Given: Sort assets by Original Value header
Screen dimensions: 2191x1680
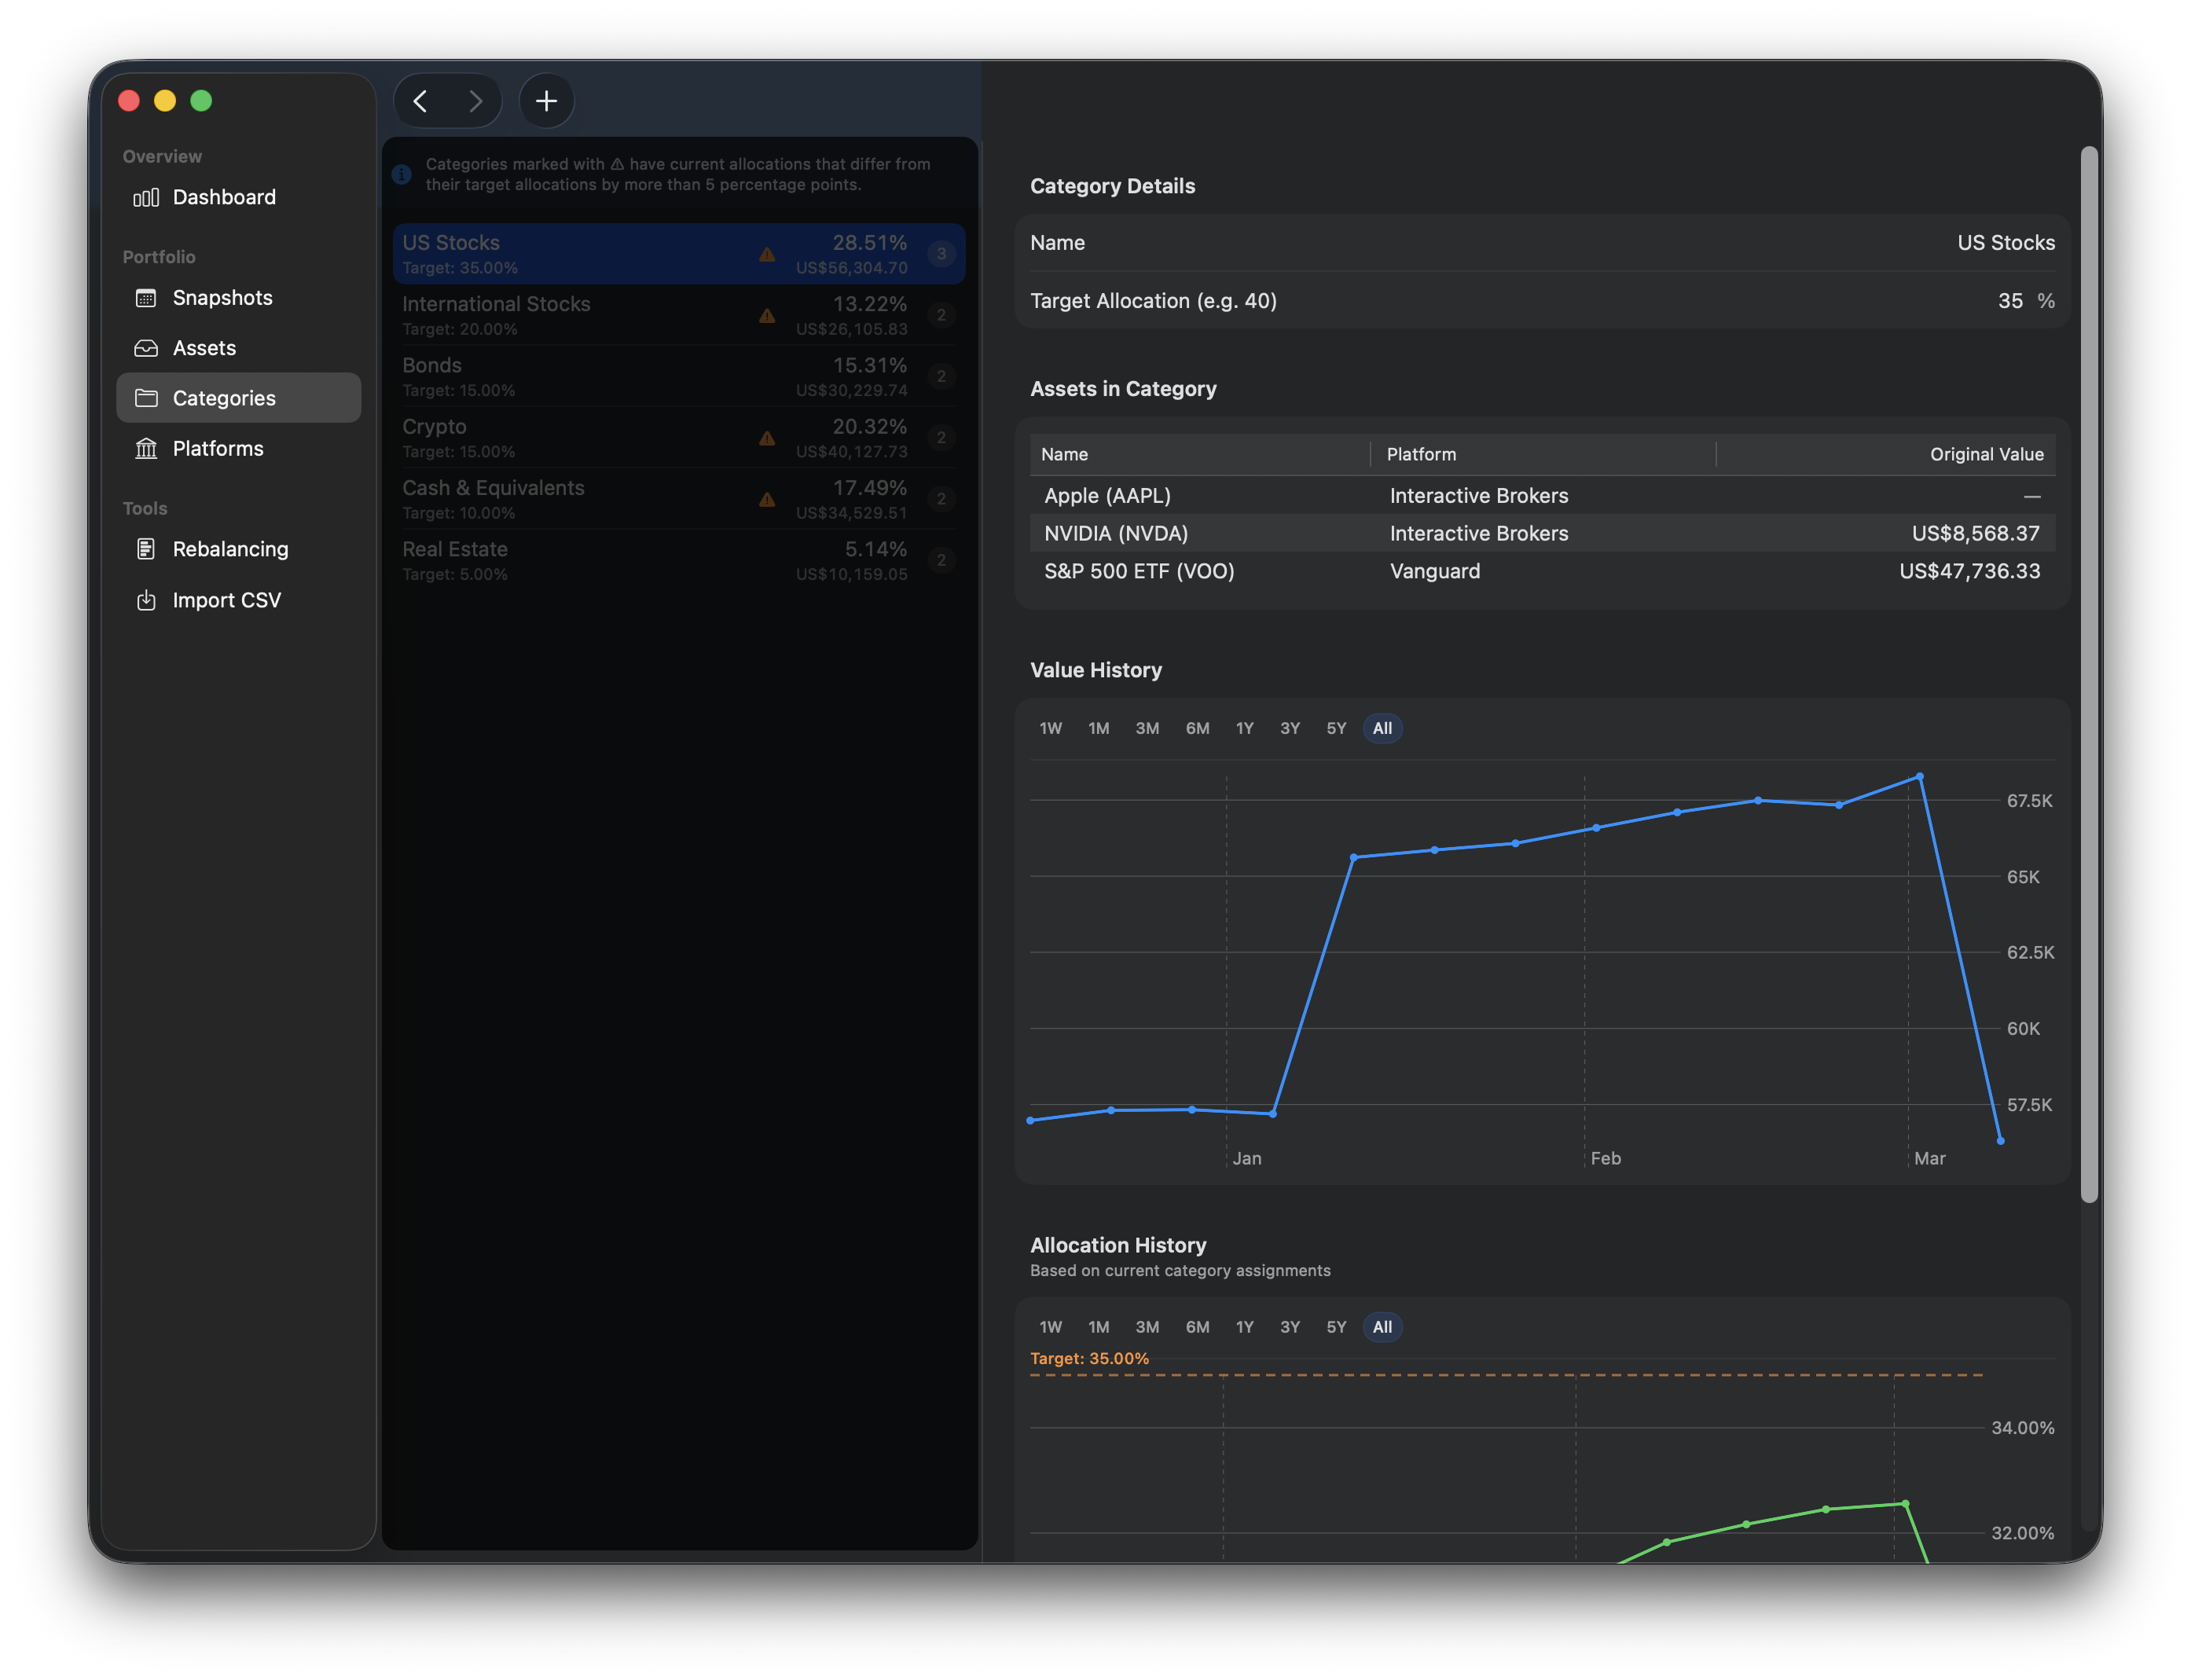Looking at the screenshot, I should click(1986, 454).
